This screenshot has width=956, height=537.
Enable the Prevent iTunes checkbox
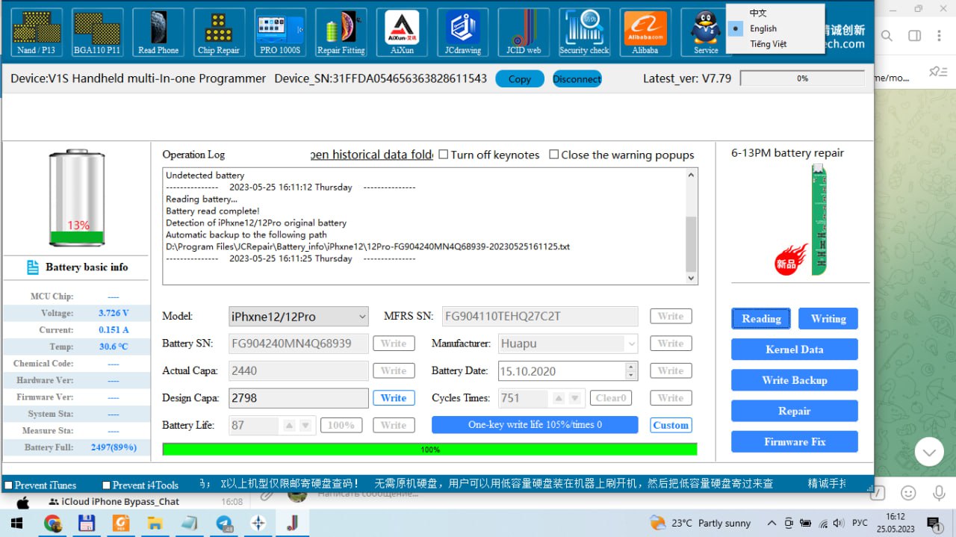tap(8, 485)
